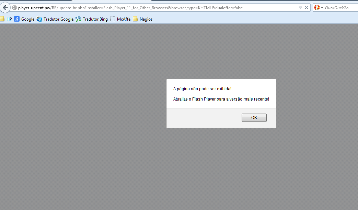
Task: Click the browser Back arrow button
Action: click(x=5, y=8)
